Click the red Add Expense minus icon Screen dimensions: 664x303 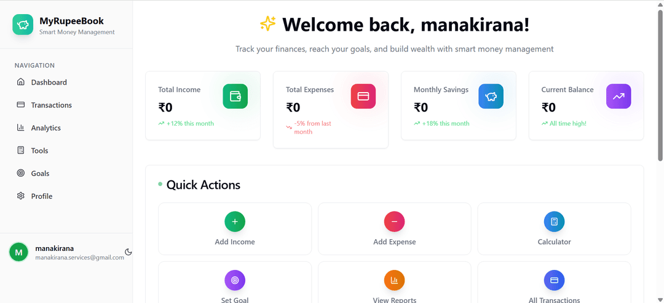(395, 221)
